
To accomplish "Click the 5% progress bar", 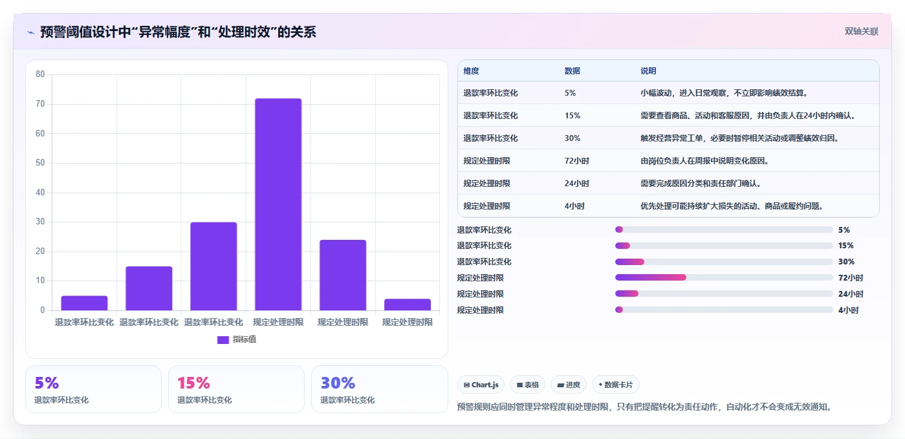I will point(724,230).
